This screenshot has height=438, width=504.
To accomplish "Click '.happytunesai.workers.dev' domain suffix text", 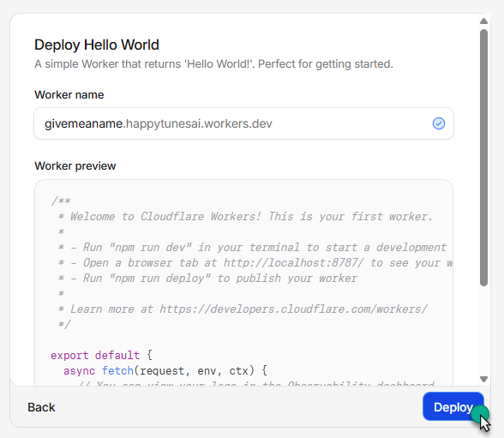I will (198, 123).
